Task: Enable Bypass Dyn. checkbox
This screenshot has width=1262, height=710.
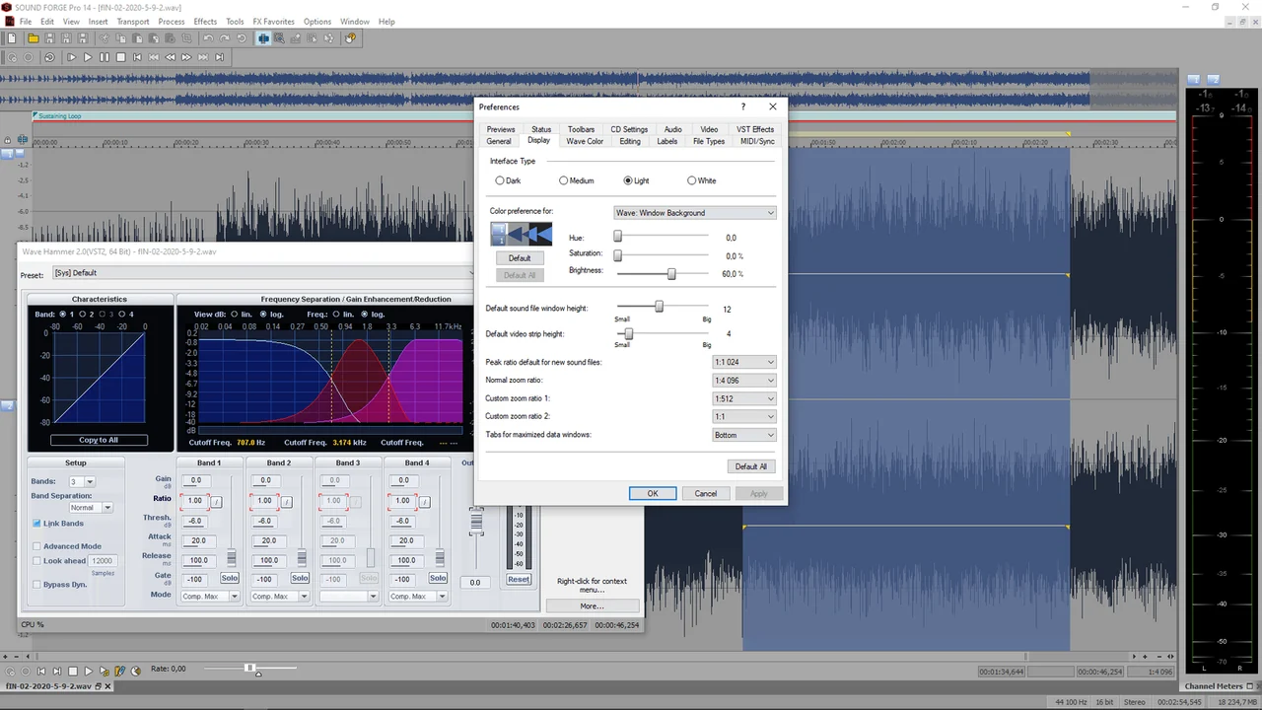Action: pos(37,585)
